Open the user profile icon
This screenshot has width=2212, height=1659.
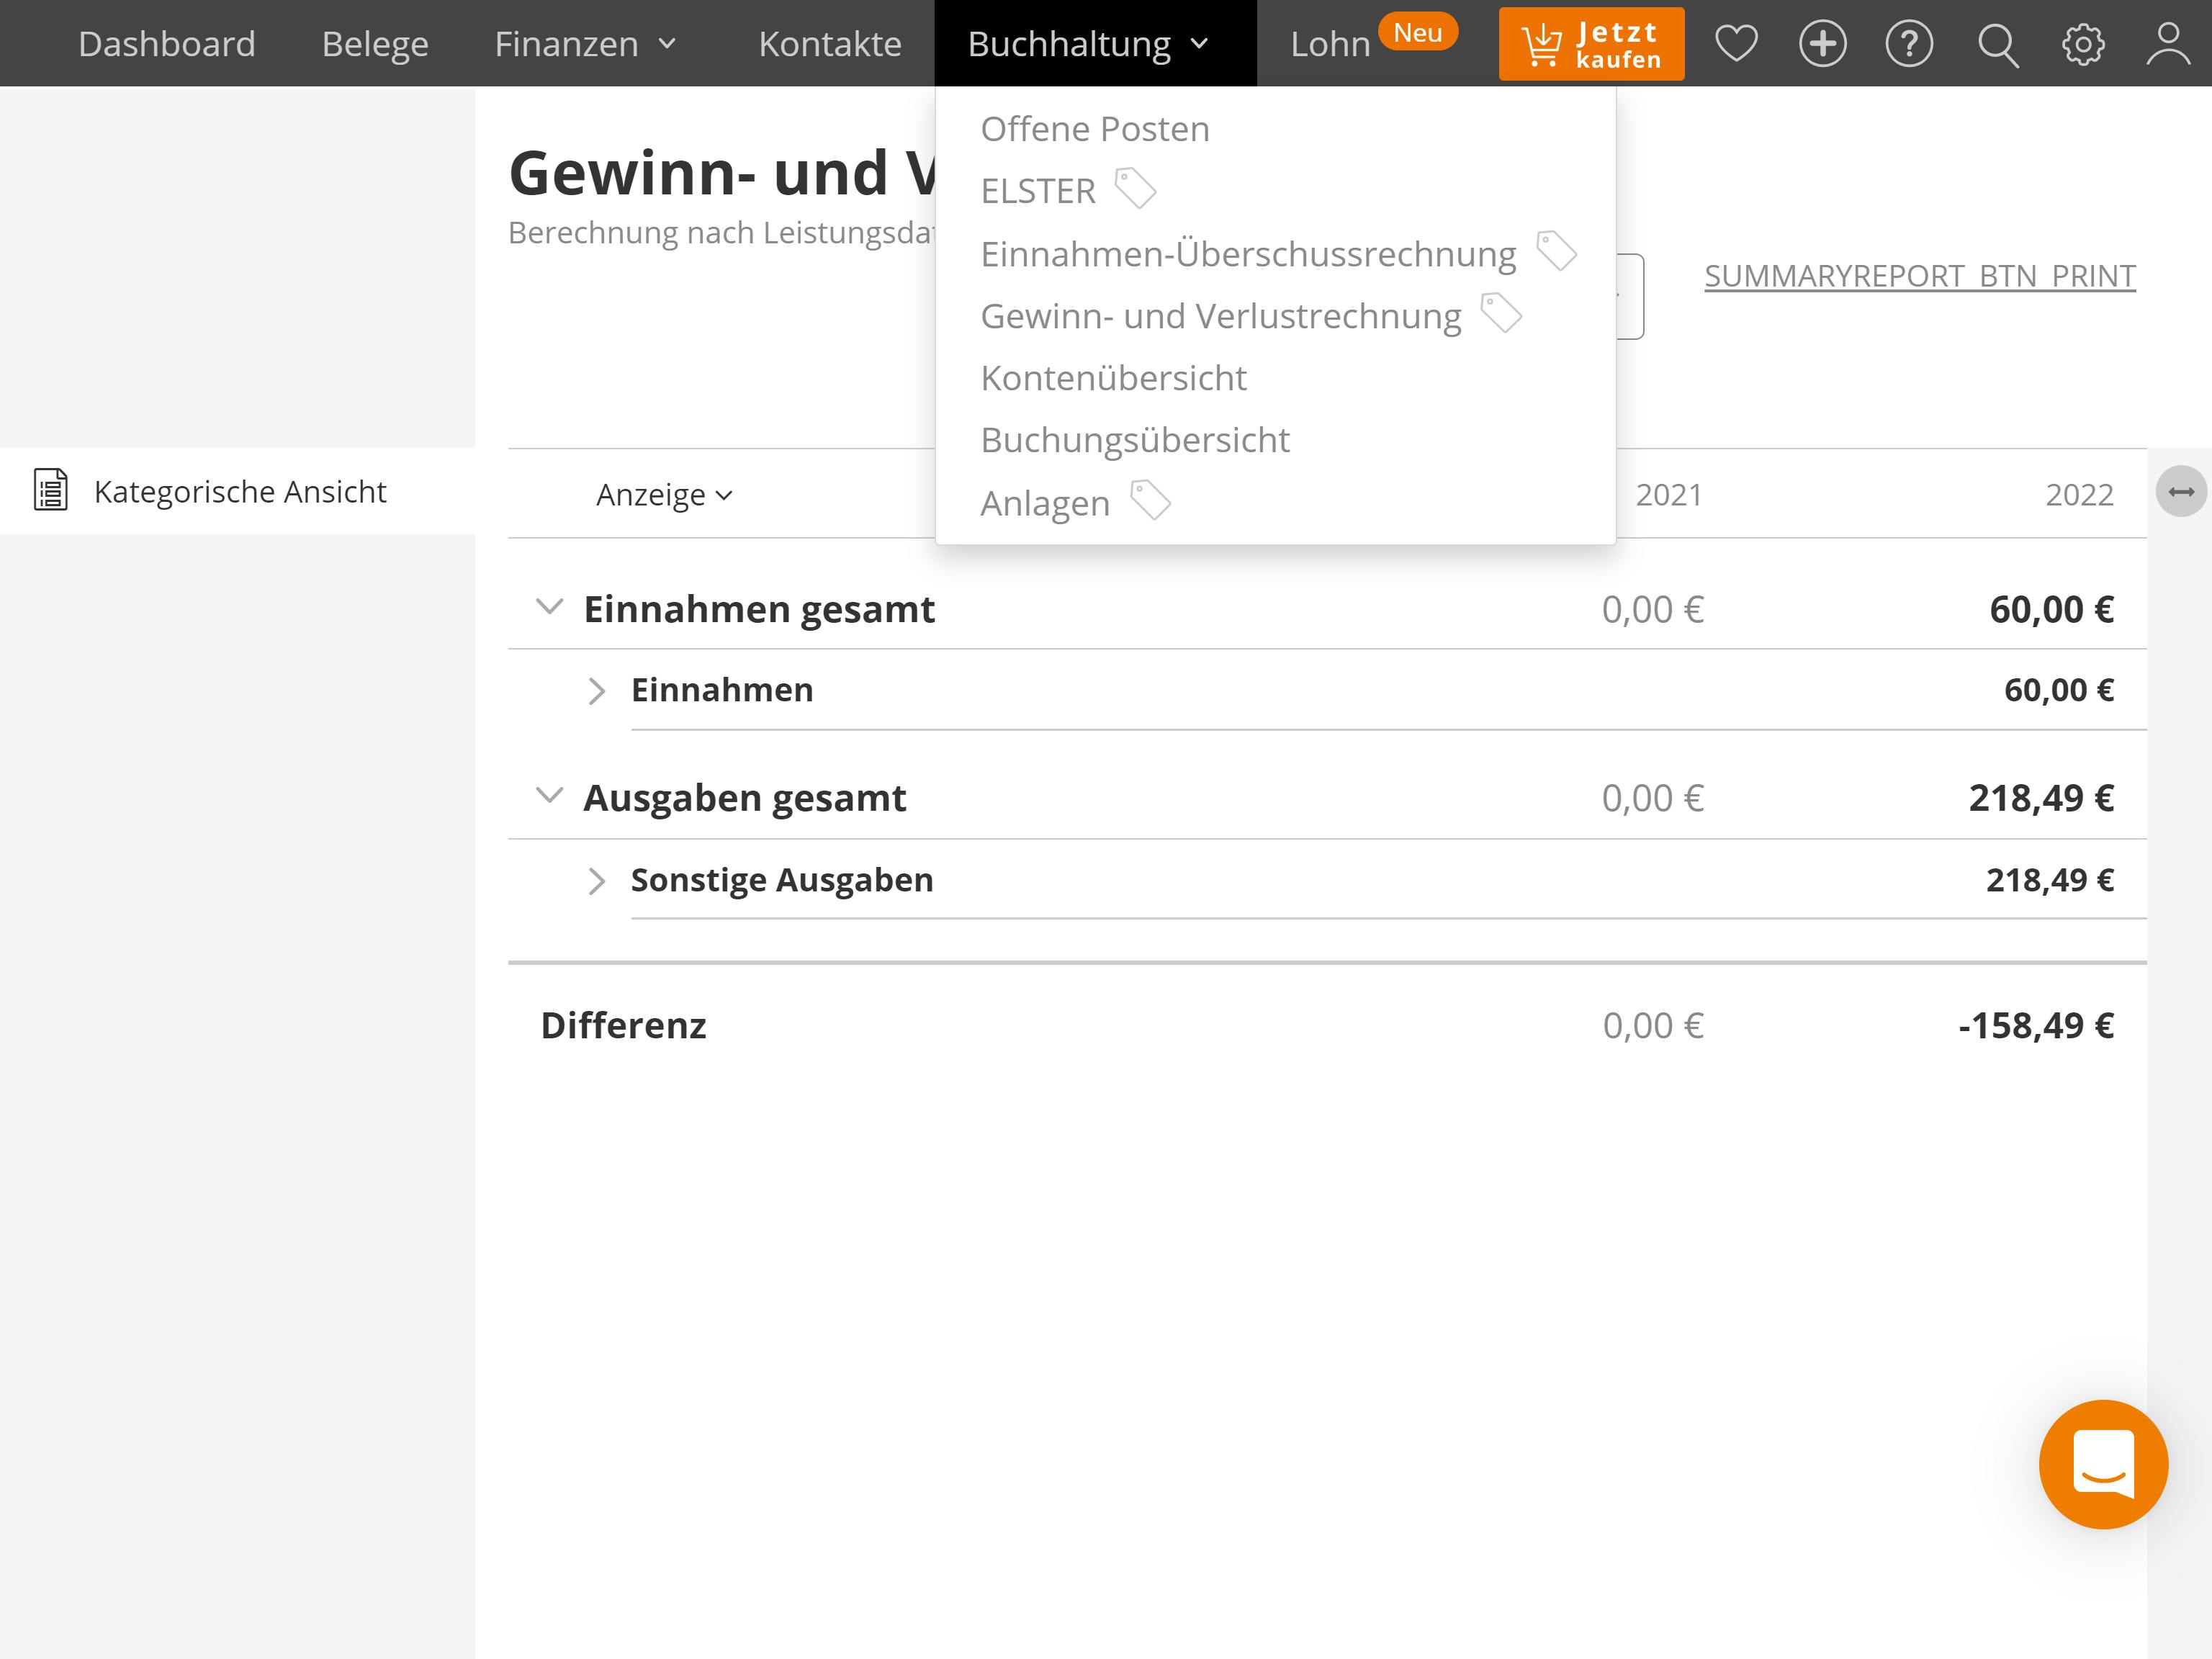[2168, 44]
